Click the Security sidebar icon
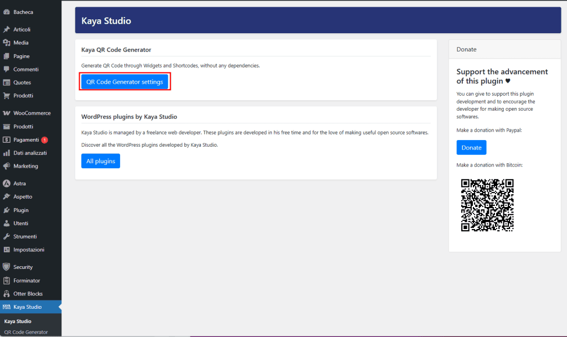 coord(8,267)
